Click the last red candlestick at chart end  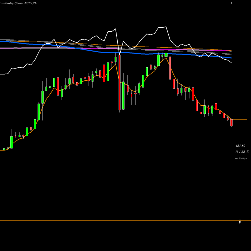(x=231, y=122)
